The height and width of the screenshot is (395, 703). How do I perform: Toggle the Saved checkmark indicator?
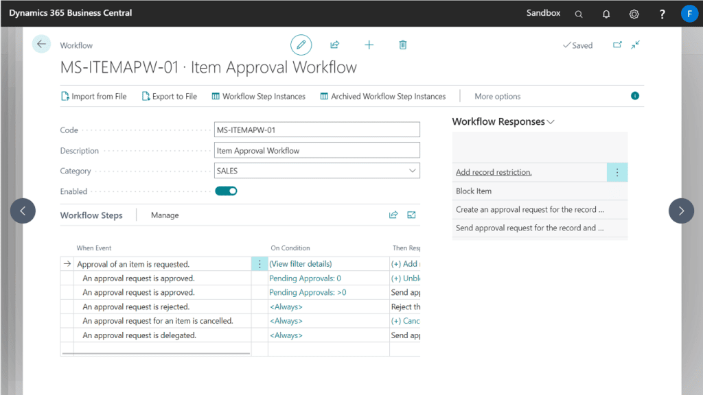click(x=577, y=45)
